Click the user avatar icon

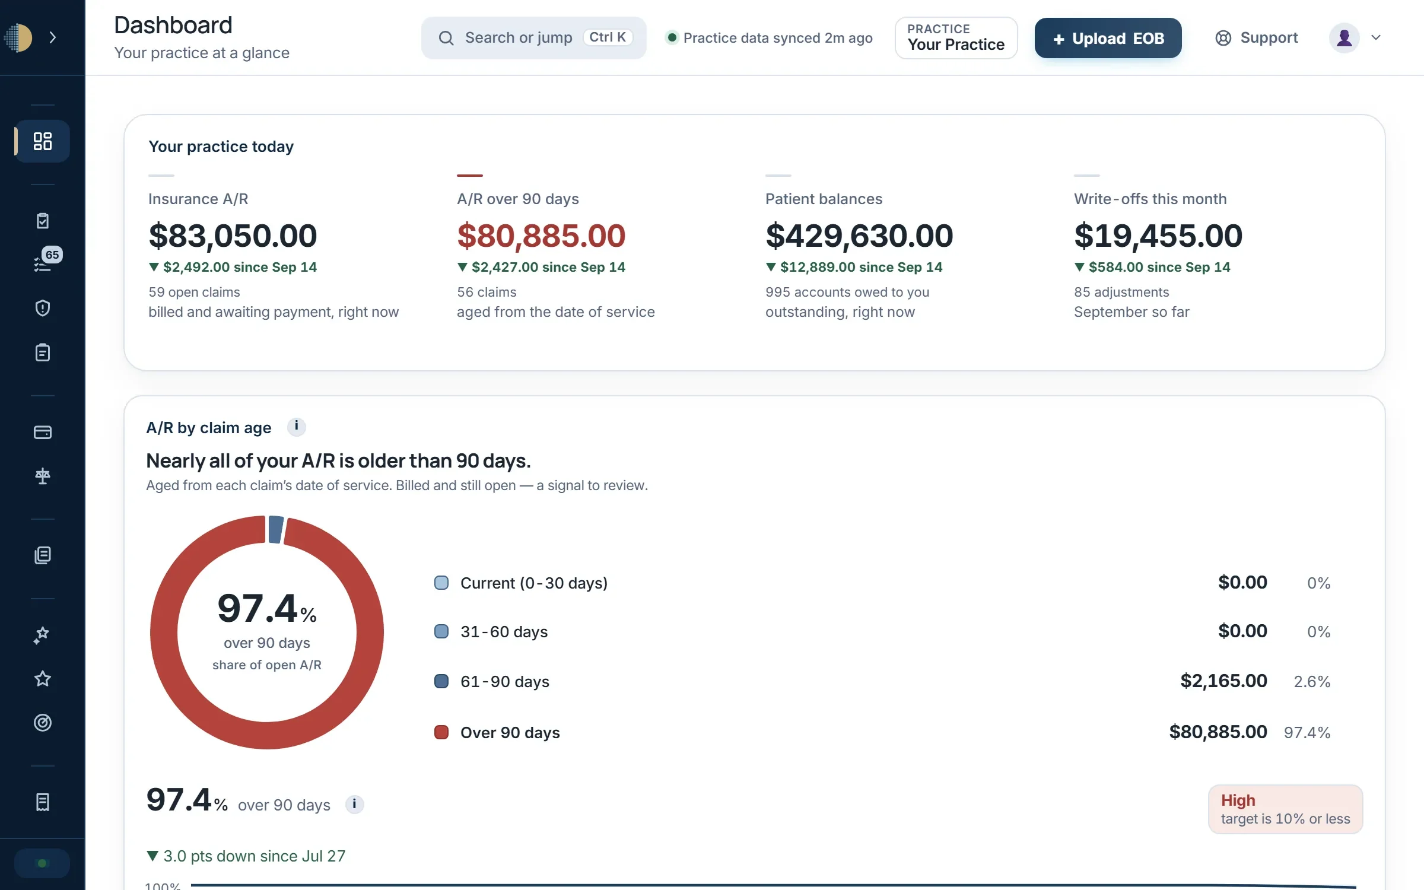1344,38
